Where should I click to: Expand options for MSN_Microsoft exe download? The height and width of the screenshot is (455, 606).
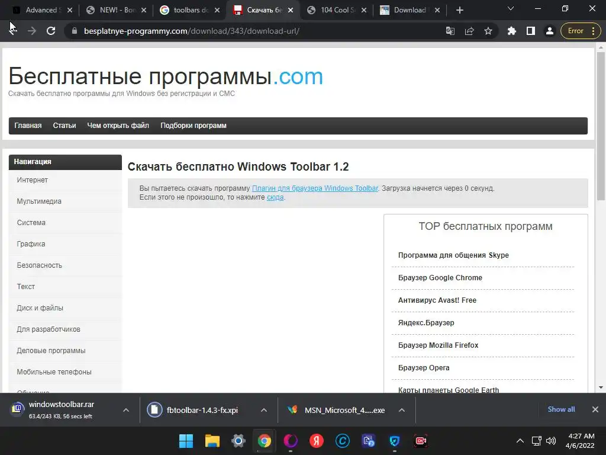click(x=402, y=410)
